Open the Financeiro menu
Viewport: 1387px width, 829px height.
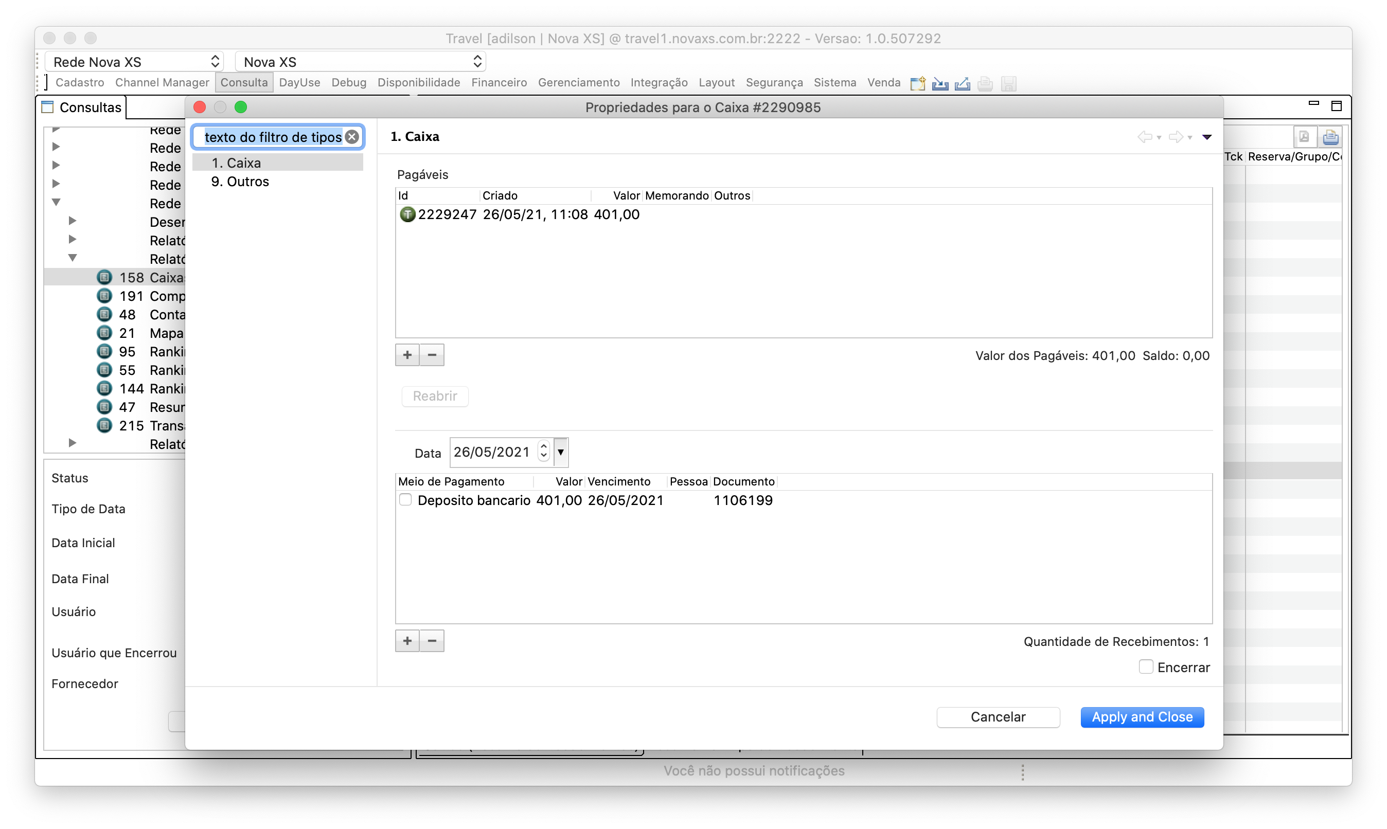(499, 83)
